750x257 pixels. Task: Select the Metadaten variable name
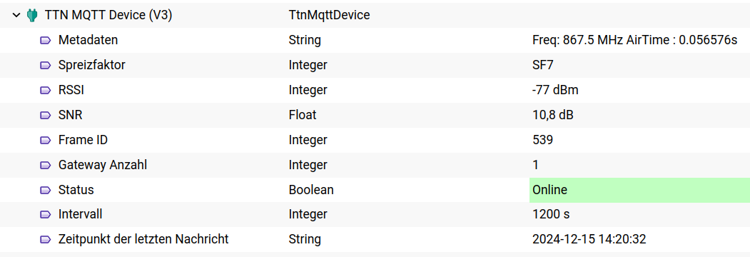pyautogui.click(x=88, y=40)
